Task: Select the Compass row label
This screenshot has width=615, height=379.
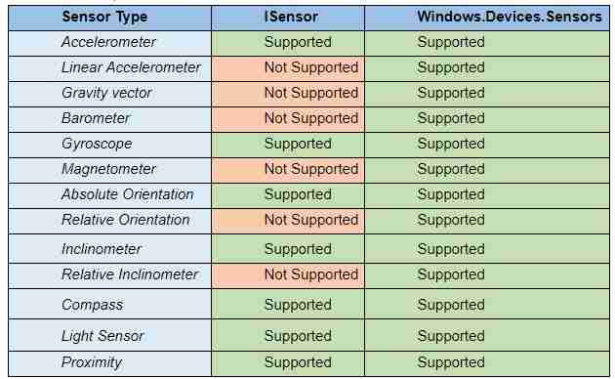Action: pyautogui.click(x=92, y=305)
